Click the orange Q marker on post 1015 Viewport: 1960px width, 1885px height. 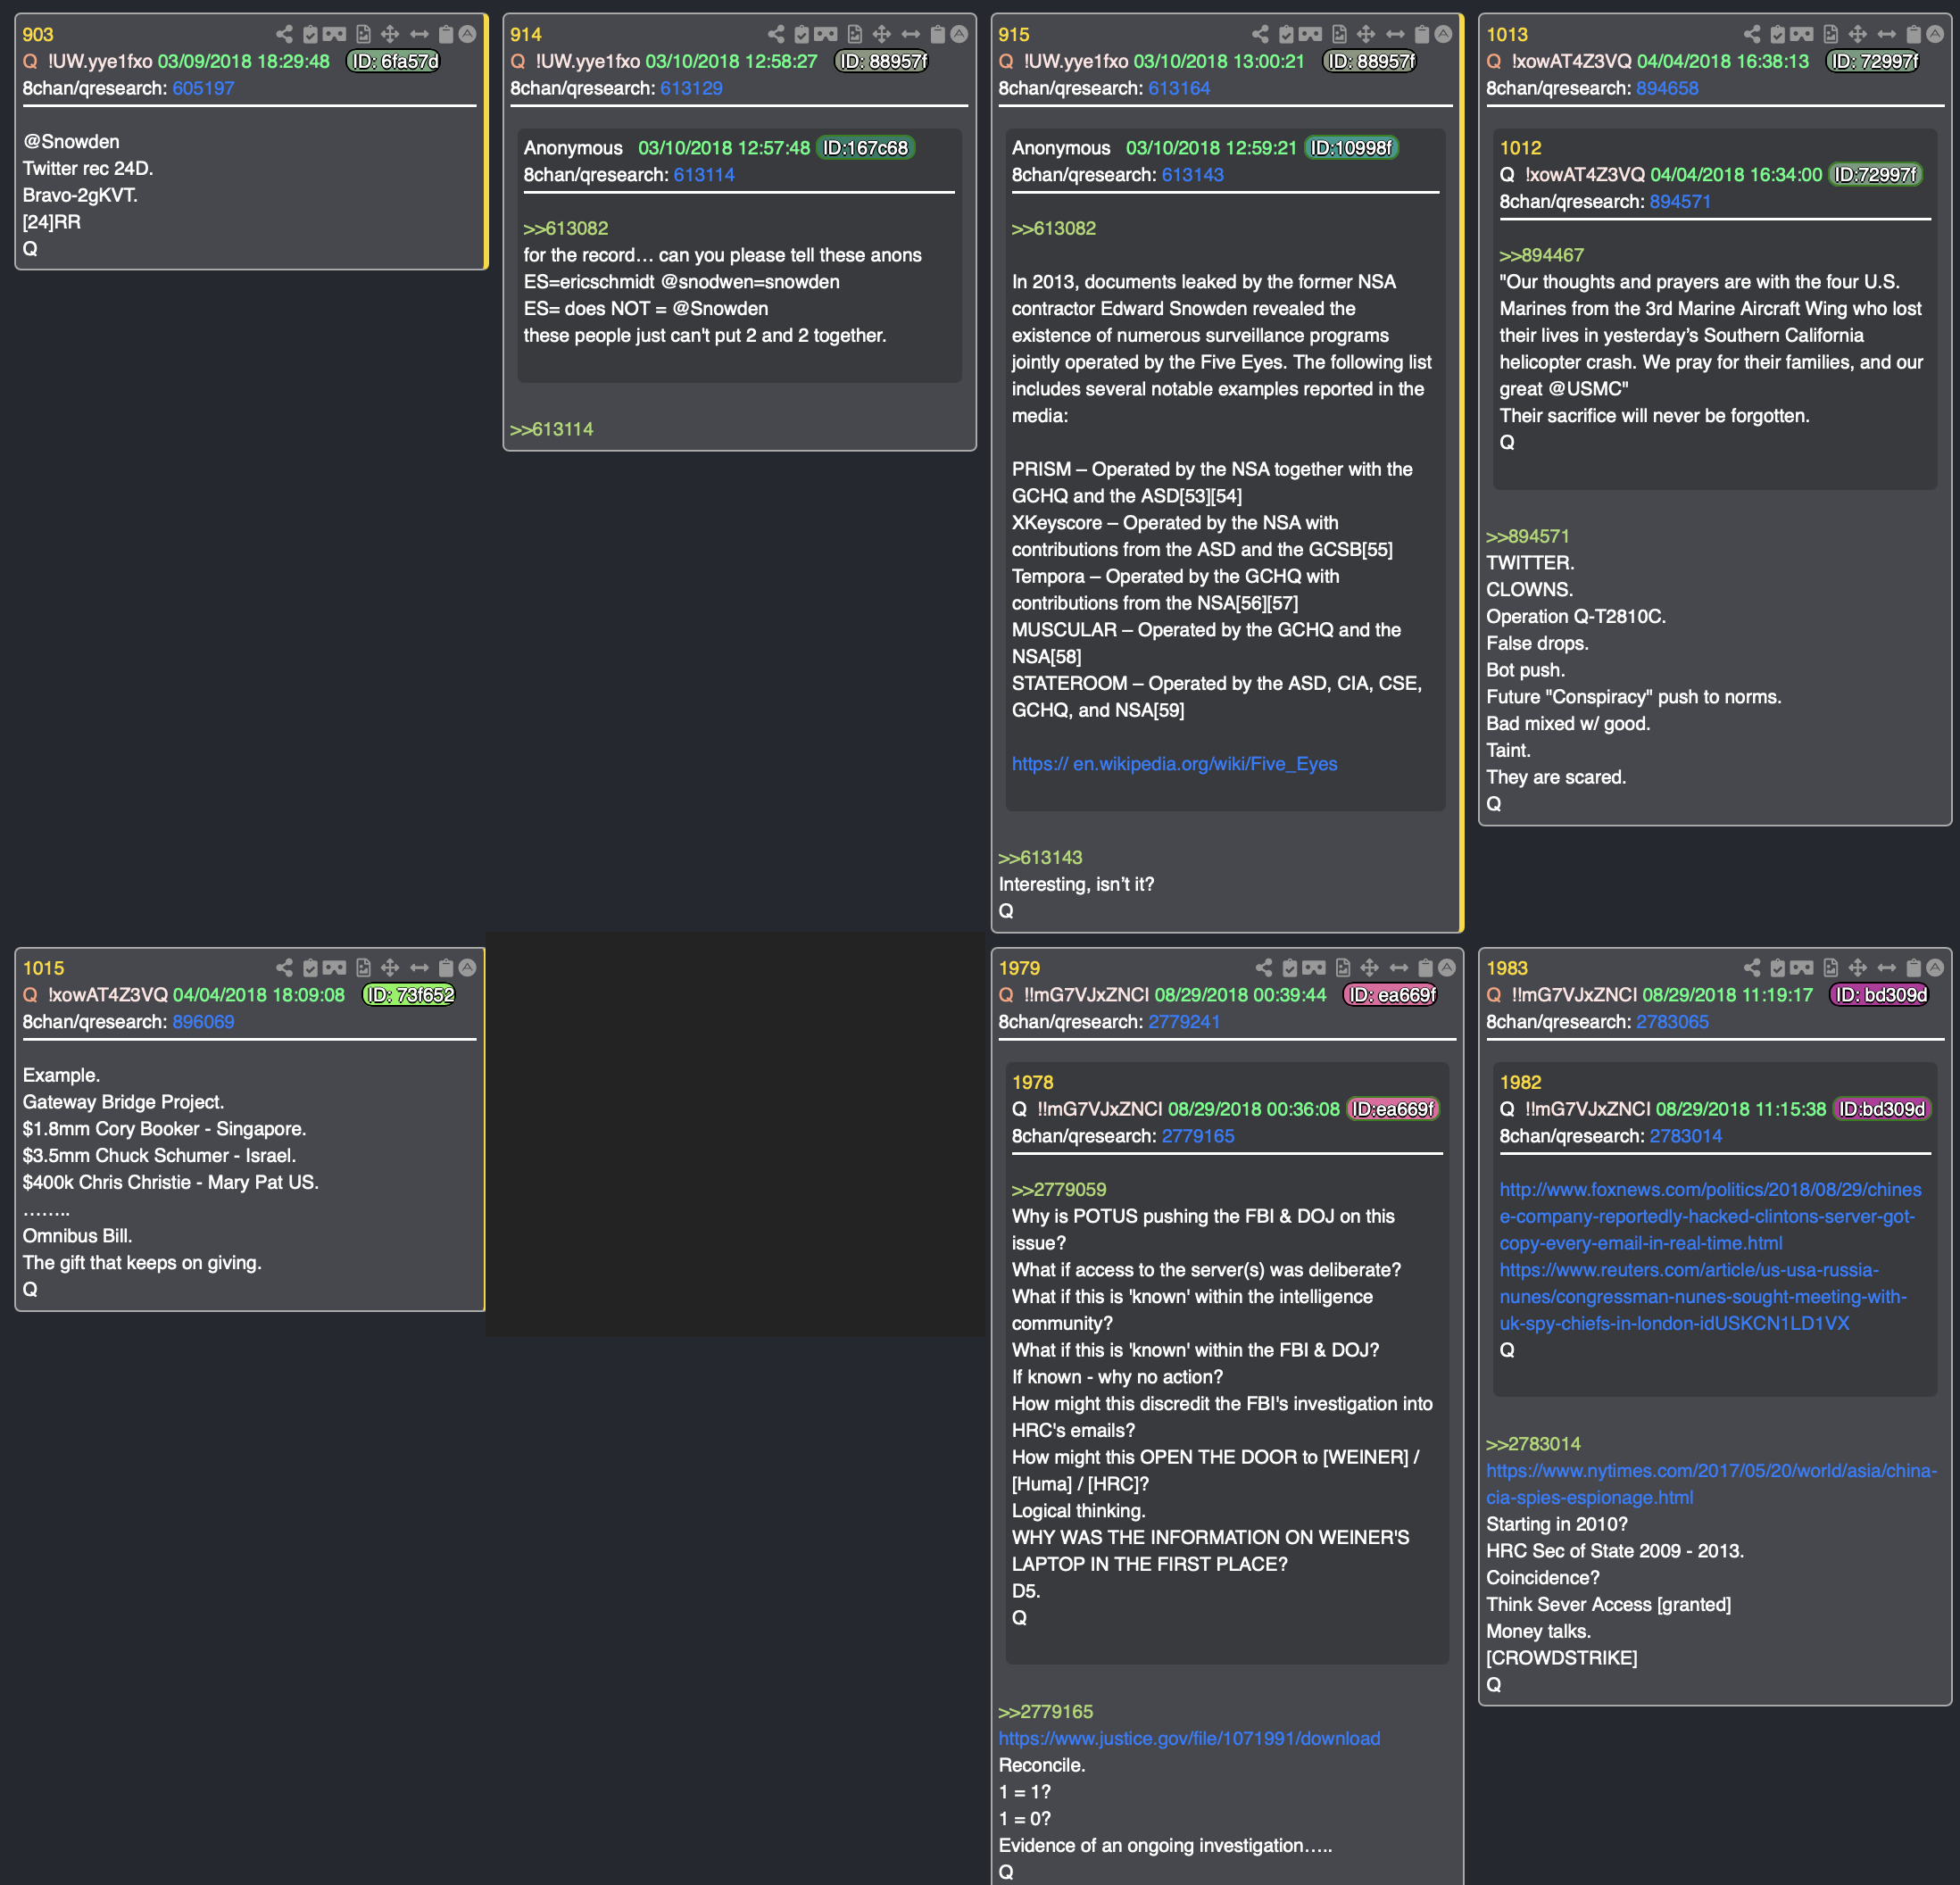click(x=30, y=995)
